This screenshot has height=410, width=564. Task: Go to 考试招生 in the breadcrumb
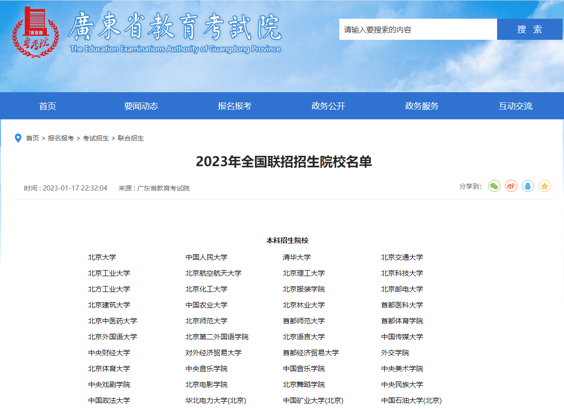point(96,139)
